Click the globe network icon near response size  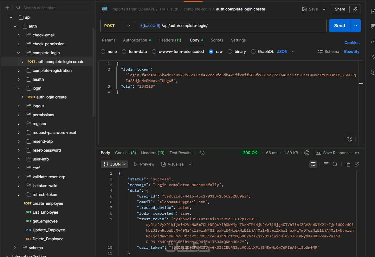[x=307, y=153]
